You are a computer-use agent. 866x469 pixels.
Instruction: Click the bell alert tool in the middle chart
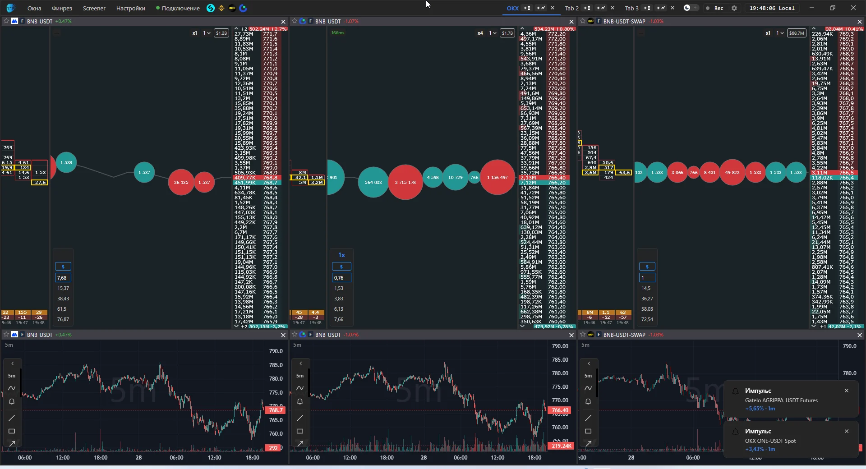[300, 401]
